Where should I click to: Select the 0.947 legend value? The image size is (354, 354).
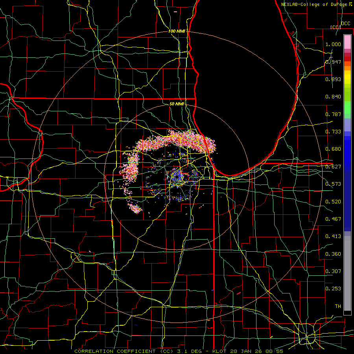333,62
